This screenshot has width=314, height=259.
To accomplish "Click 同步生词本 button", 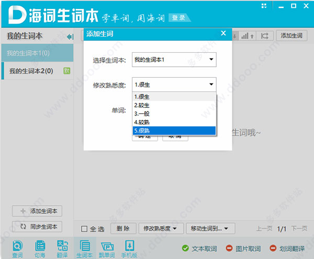I will [x=37, y=227].
